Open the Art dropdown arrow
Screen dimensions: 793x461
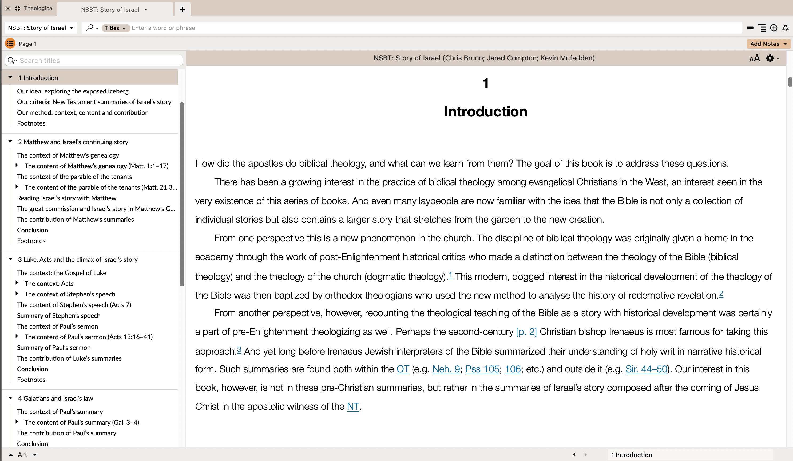click(35, 455)
